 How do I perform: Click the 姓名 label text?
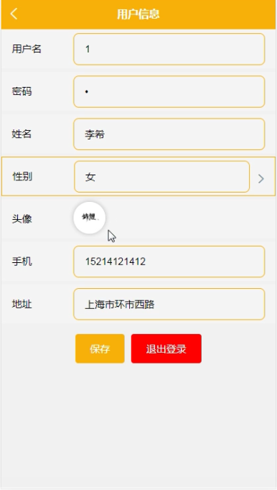pyautogui.click(x=22, y=134)
